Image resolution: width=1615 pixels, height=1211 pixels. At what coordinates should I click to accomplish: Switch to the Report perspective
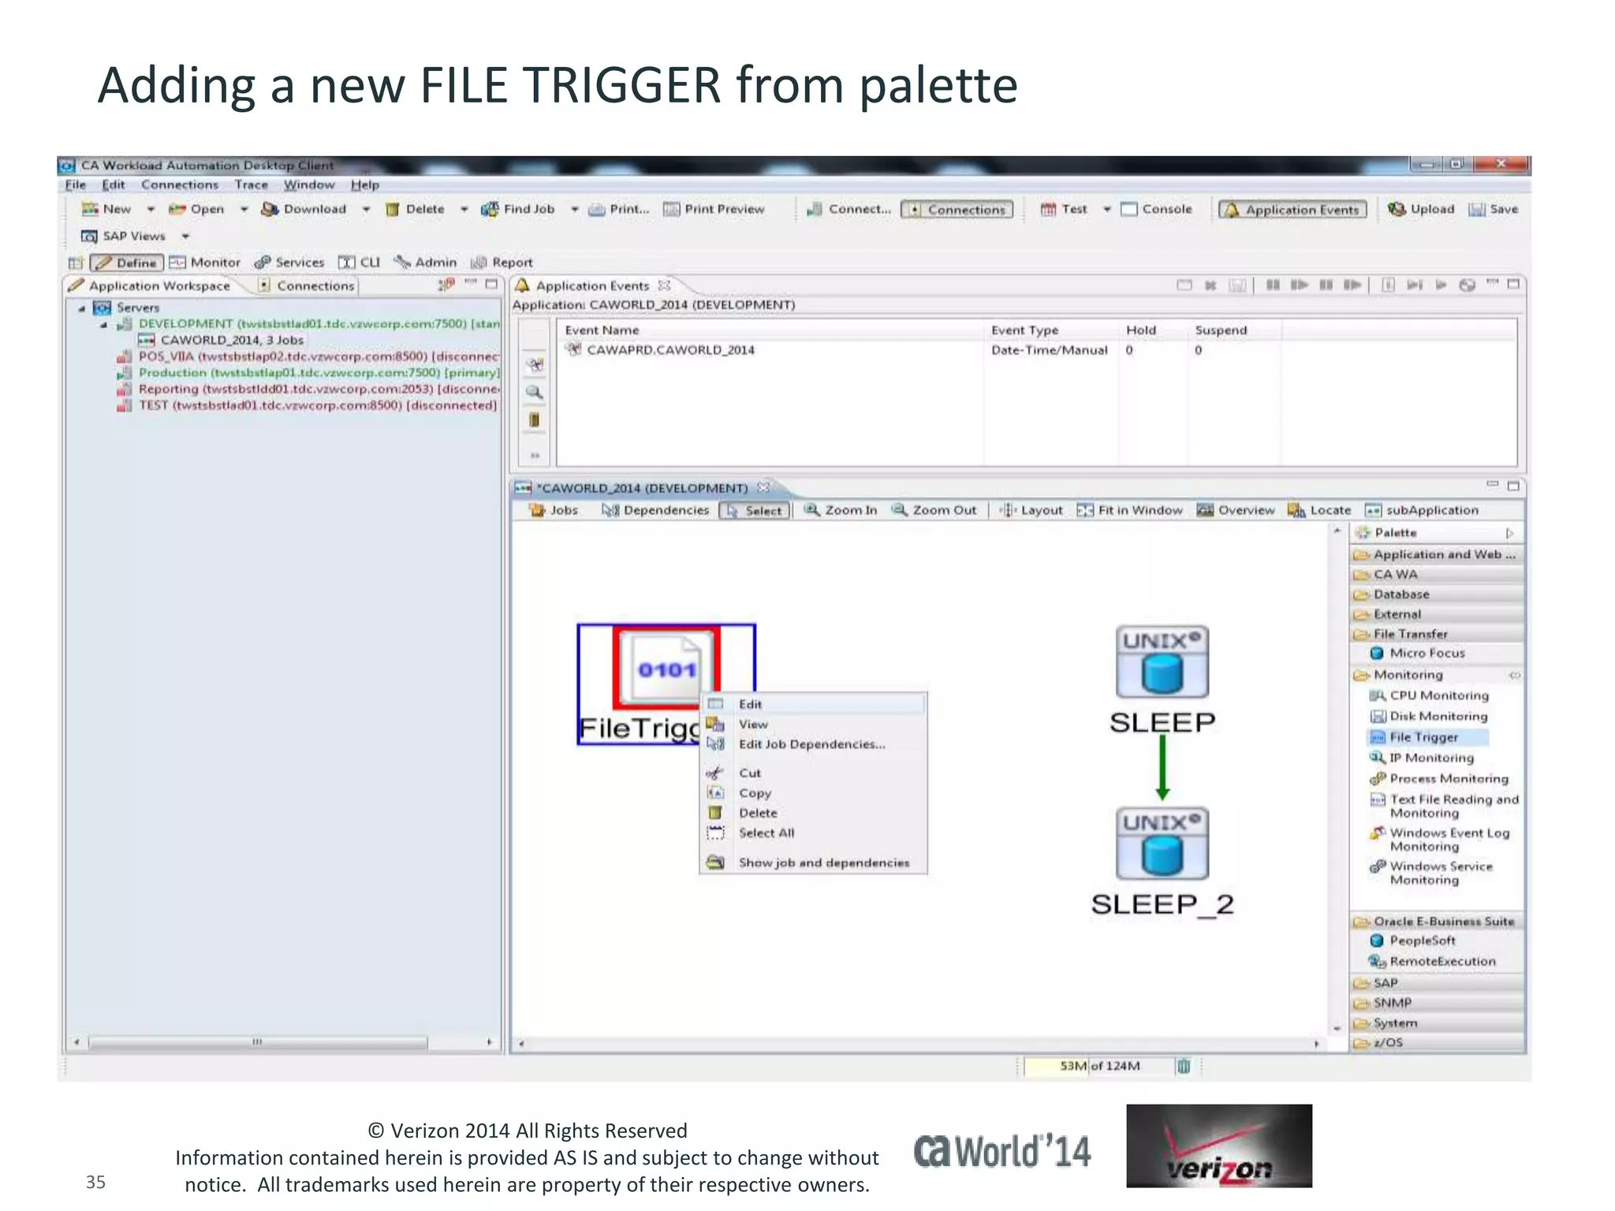coord(502,263)
